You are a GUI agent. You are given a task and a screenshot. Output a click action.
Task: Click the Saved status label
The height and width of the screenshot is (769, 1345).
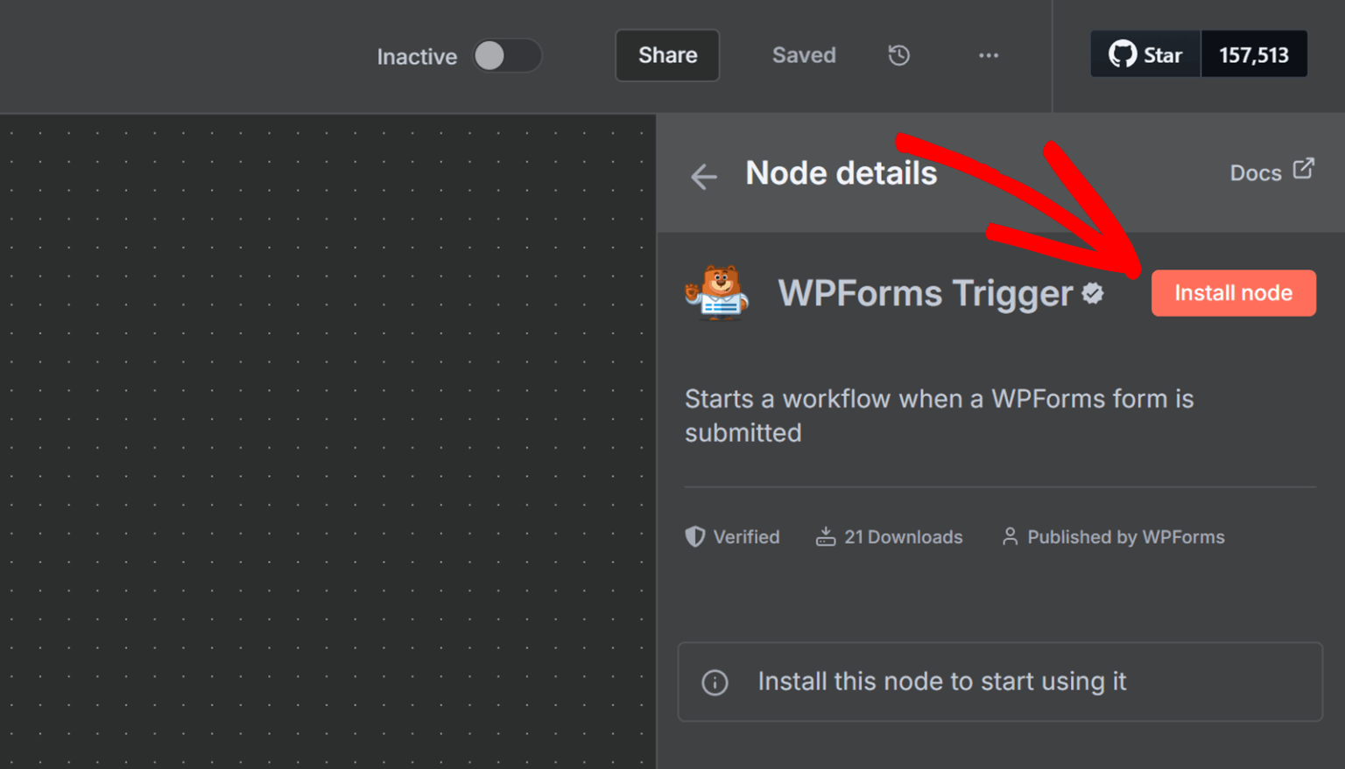tap(803, 55)
